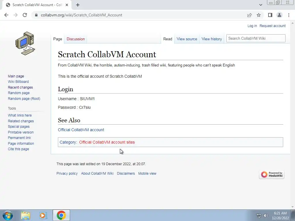Open What links here
The image size is (295, 221).
[20, 115]
